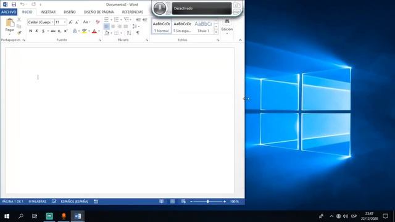Align text right
Image resolution: width=395 pixels, height=222 pixels.
pos(119,26)
